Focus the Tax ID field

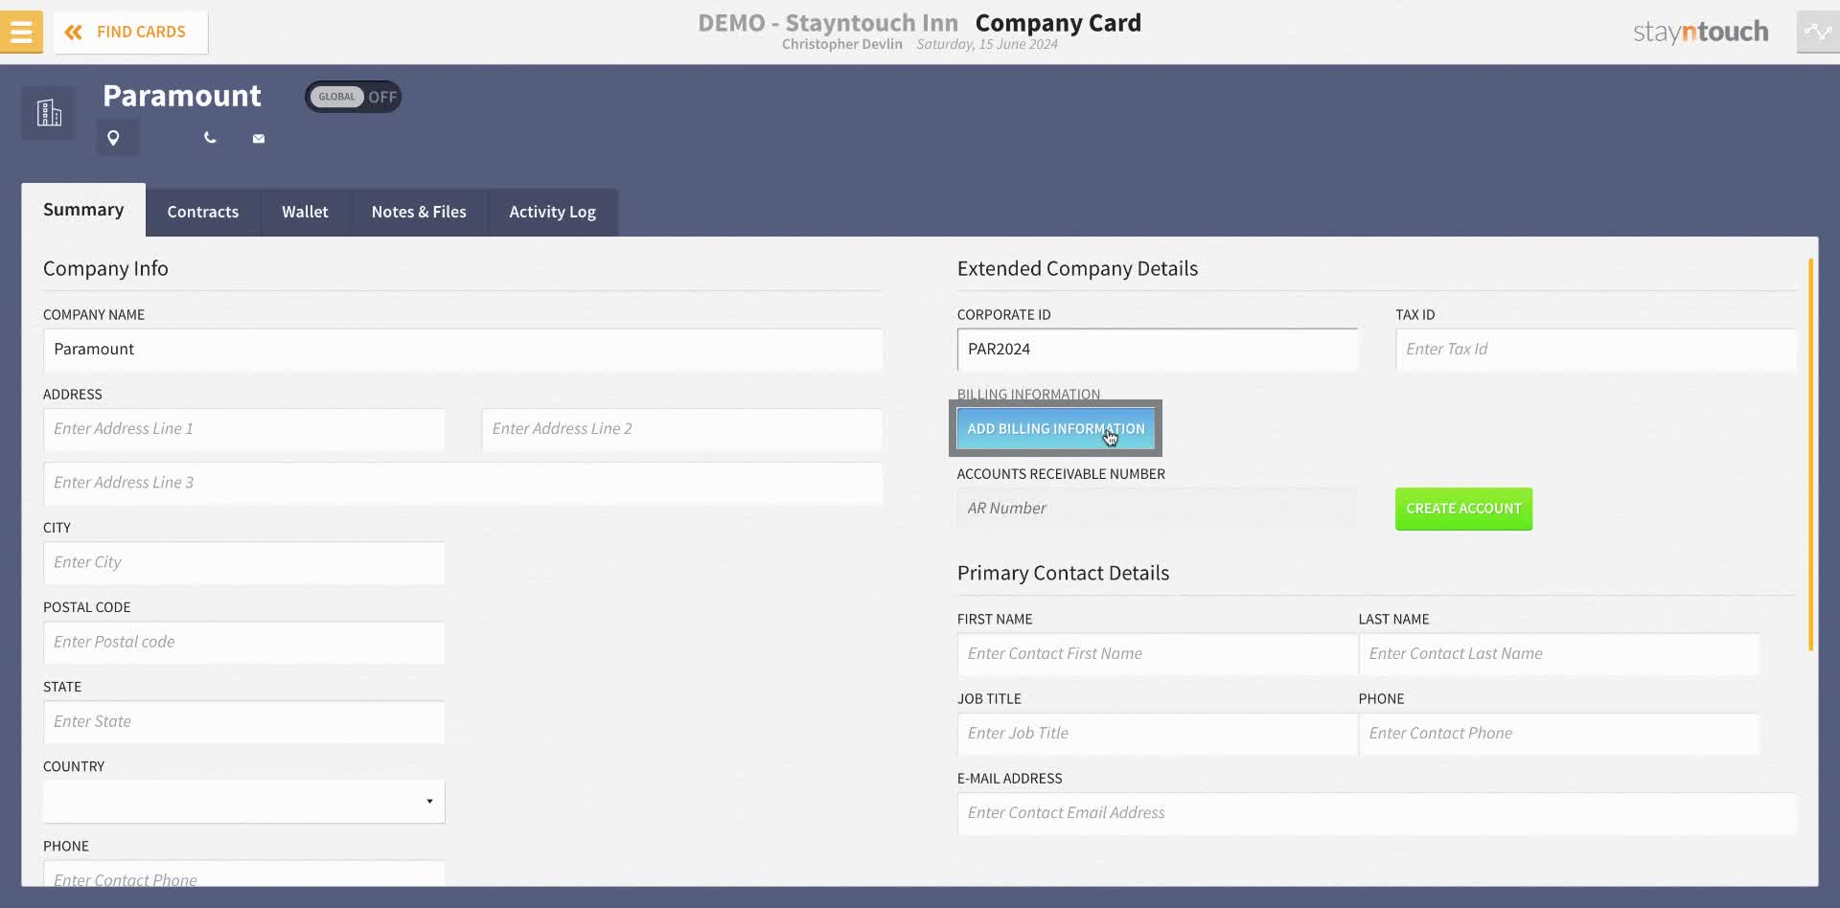point(1596,350)
